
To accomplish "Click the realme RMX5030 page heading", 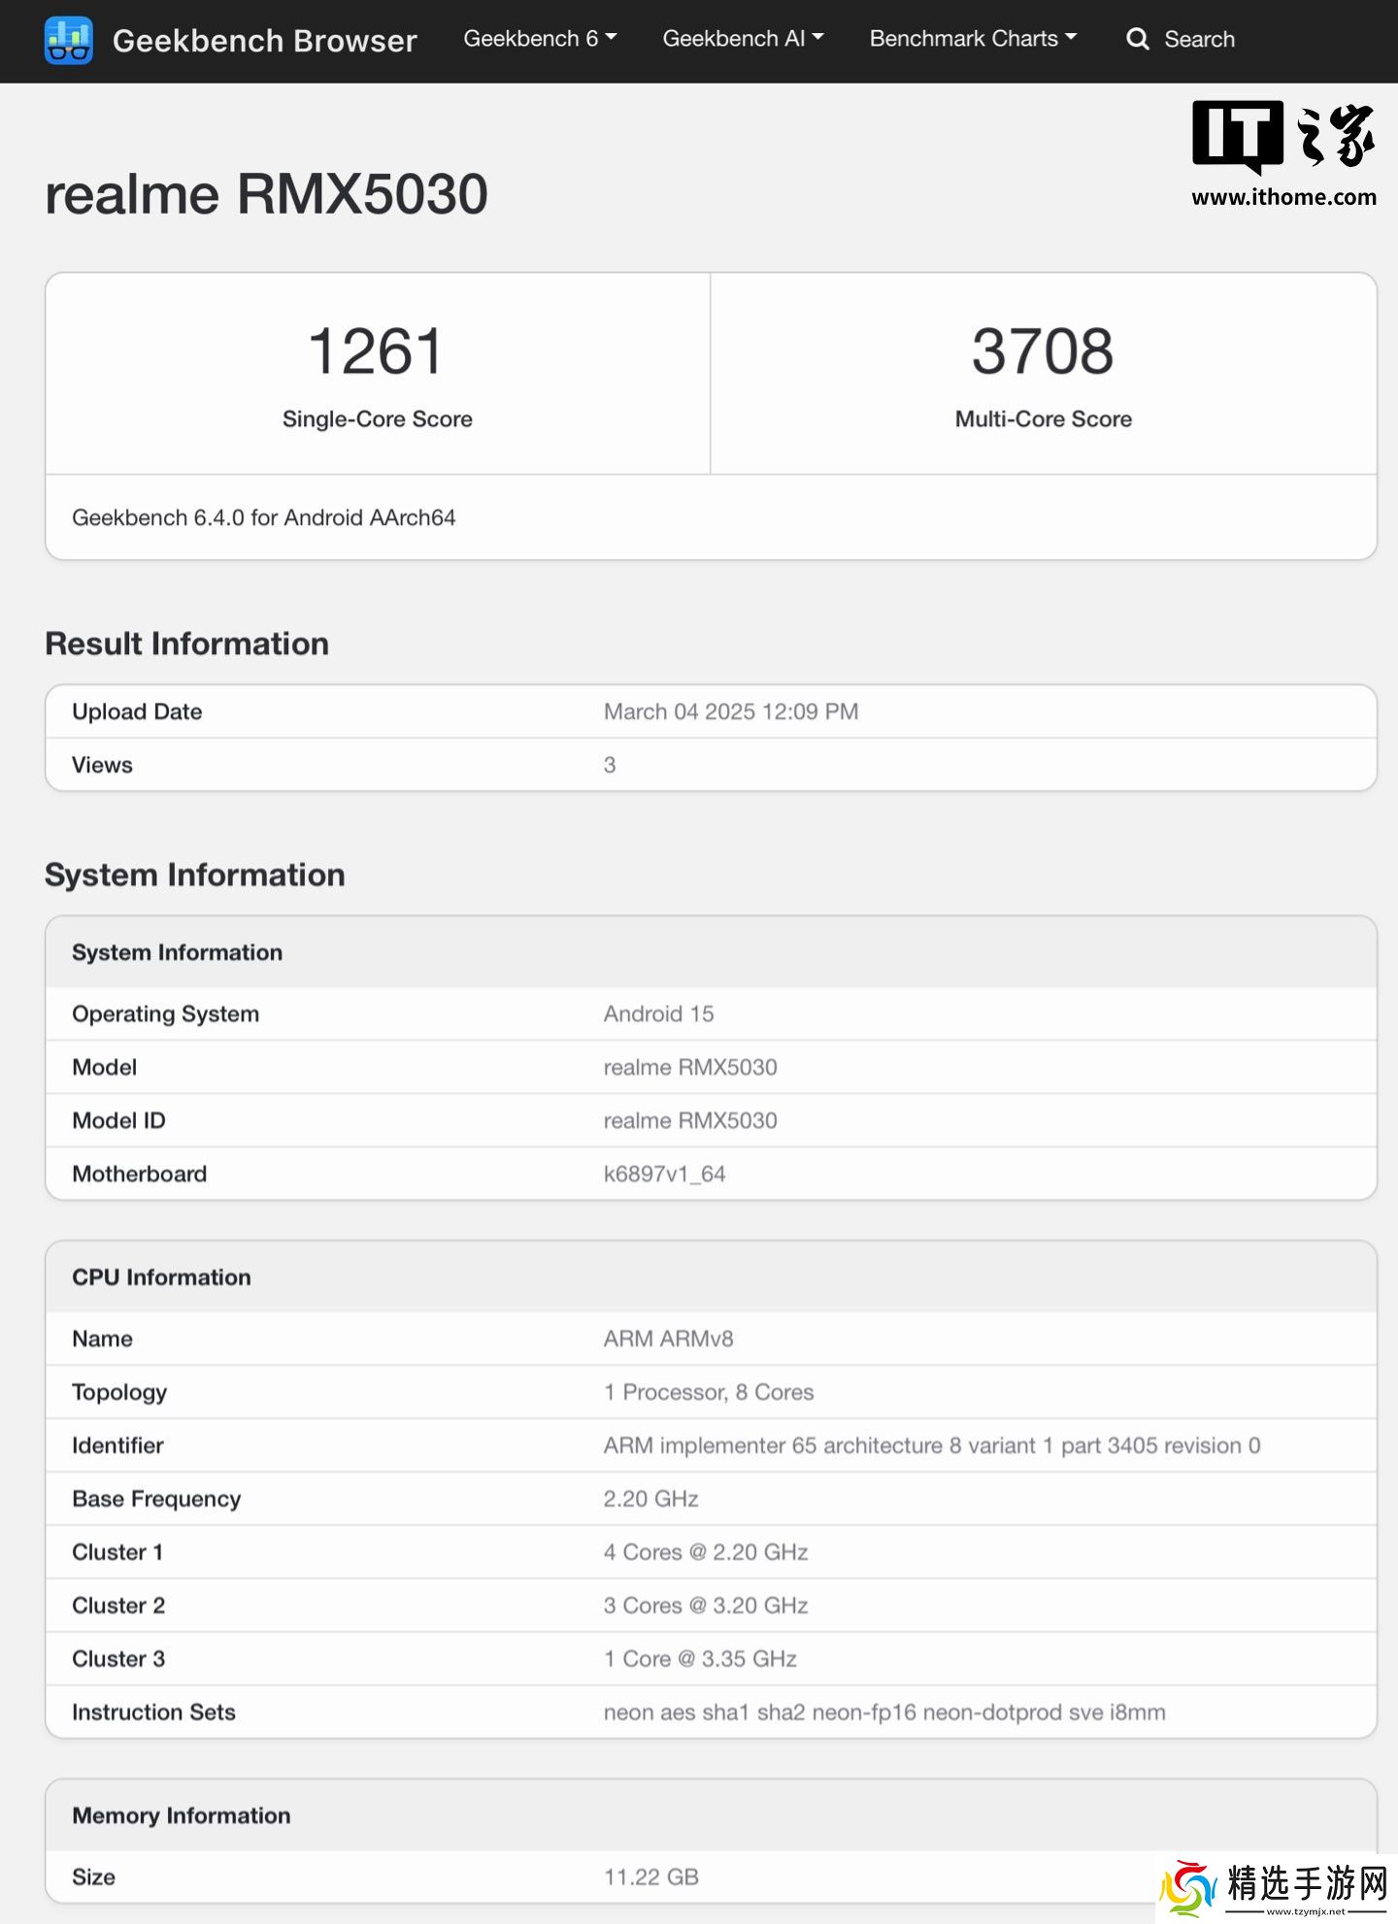I will coord(266,194).
